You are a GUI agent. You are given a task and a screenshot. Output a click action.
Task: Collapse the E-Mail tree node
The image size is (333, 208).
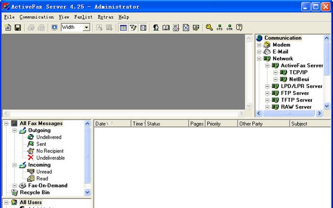(259, 52)
